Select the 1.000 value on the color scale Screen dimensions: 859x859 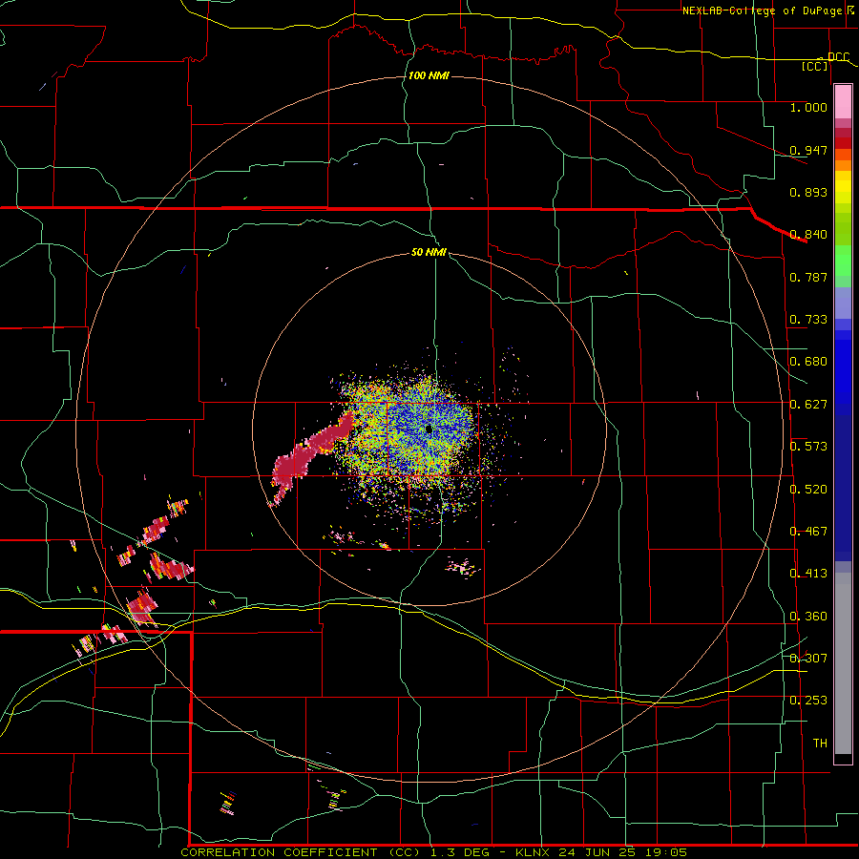808,107
